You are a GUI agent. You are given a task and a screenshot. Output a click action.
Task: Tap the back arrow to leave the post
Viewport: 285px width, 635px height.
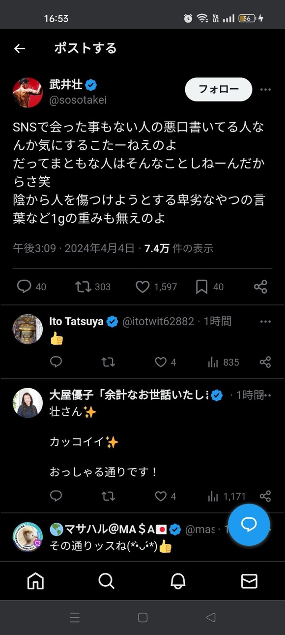point(19,48)
